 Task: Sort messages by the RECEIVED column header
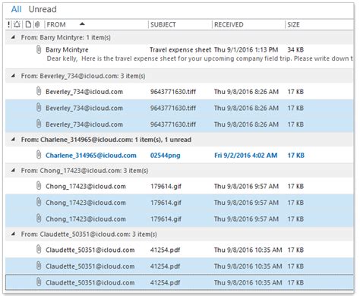(229, 24)
